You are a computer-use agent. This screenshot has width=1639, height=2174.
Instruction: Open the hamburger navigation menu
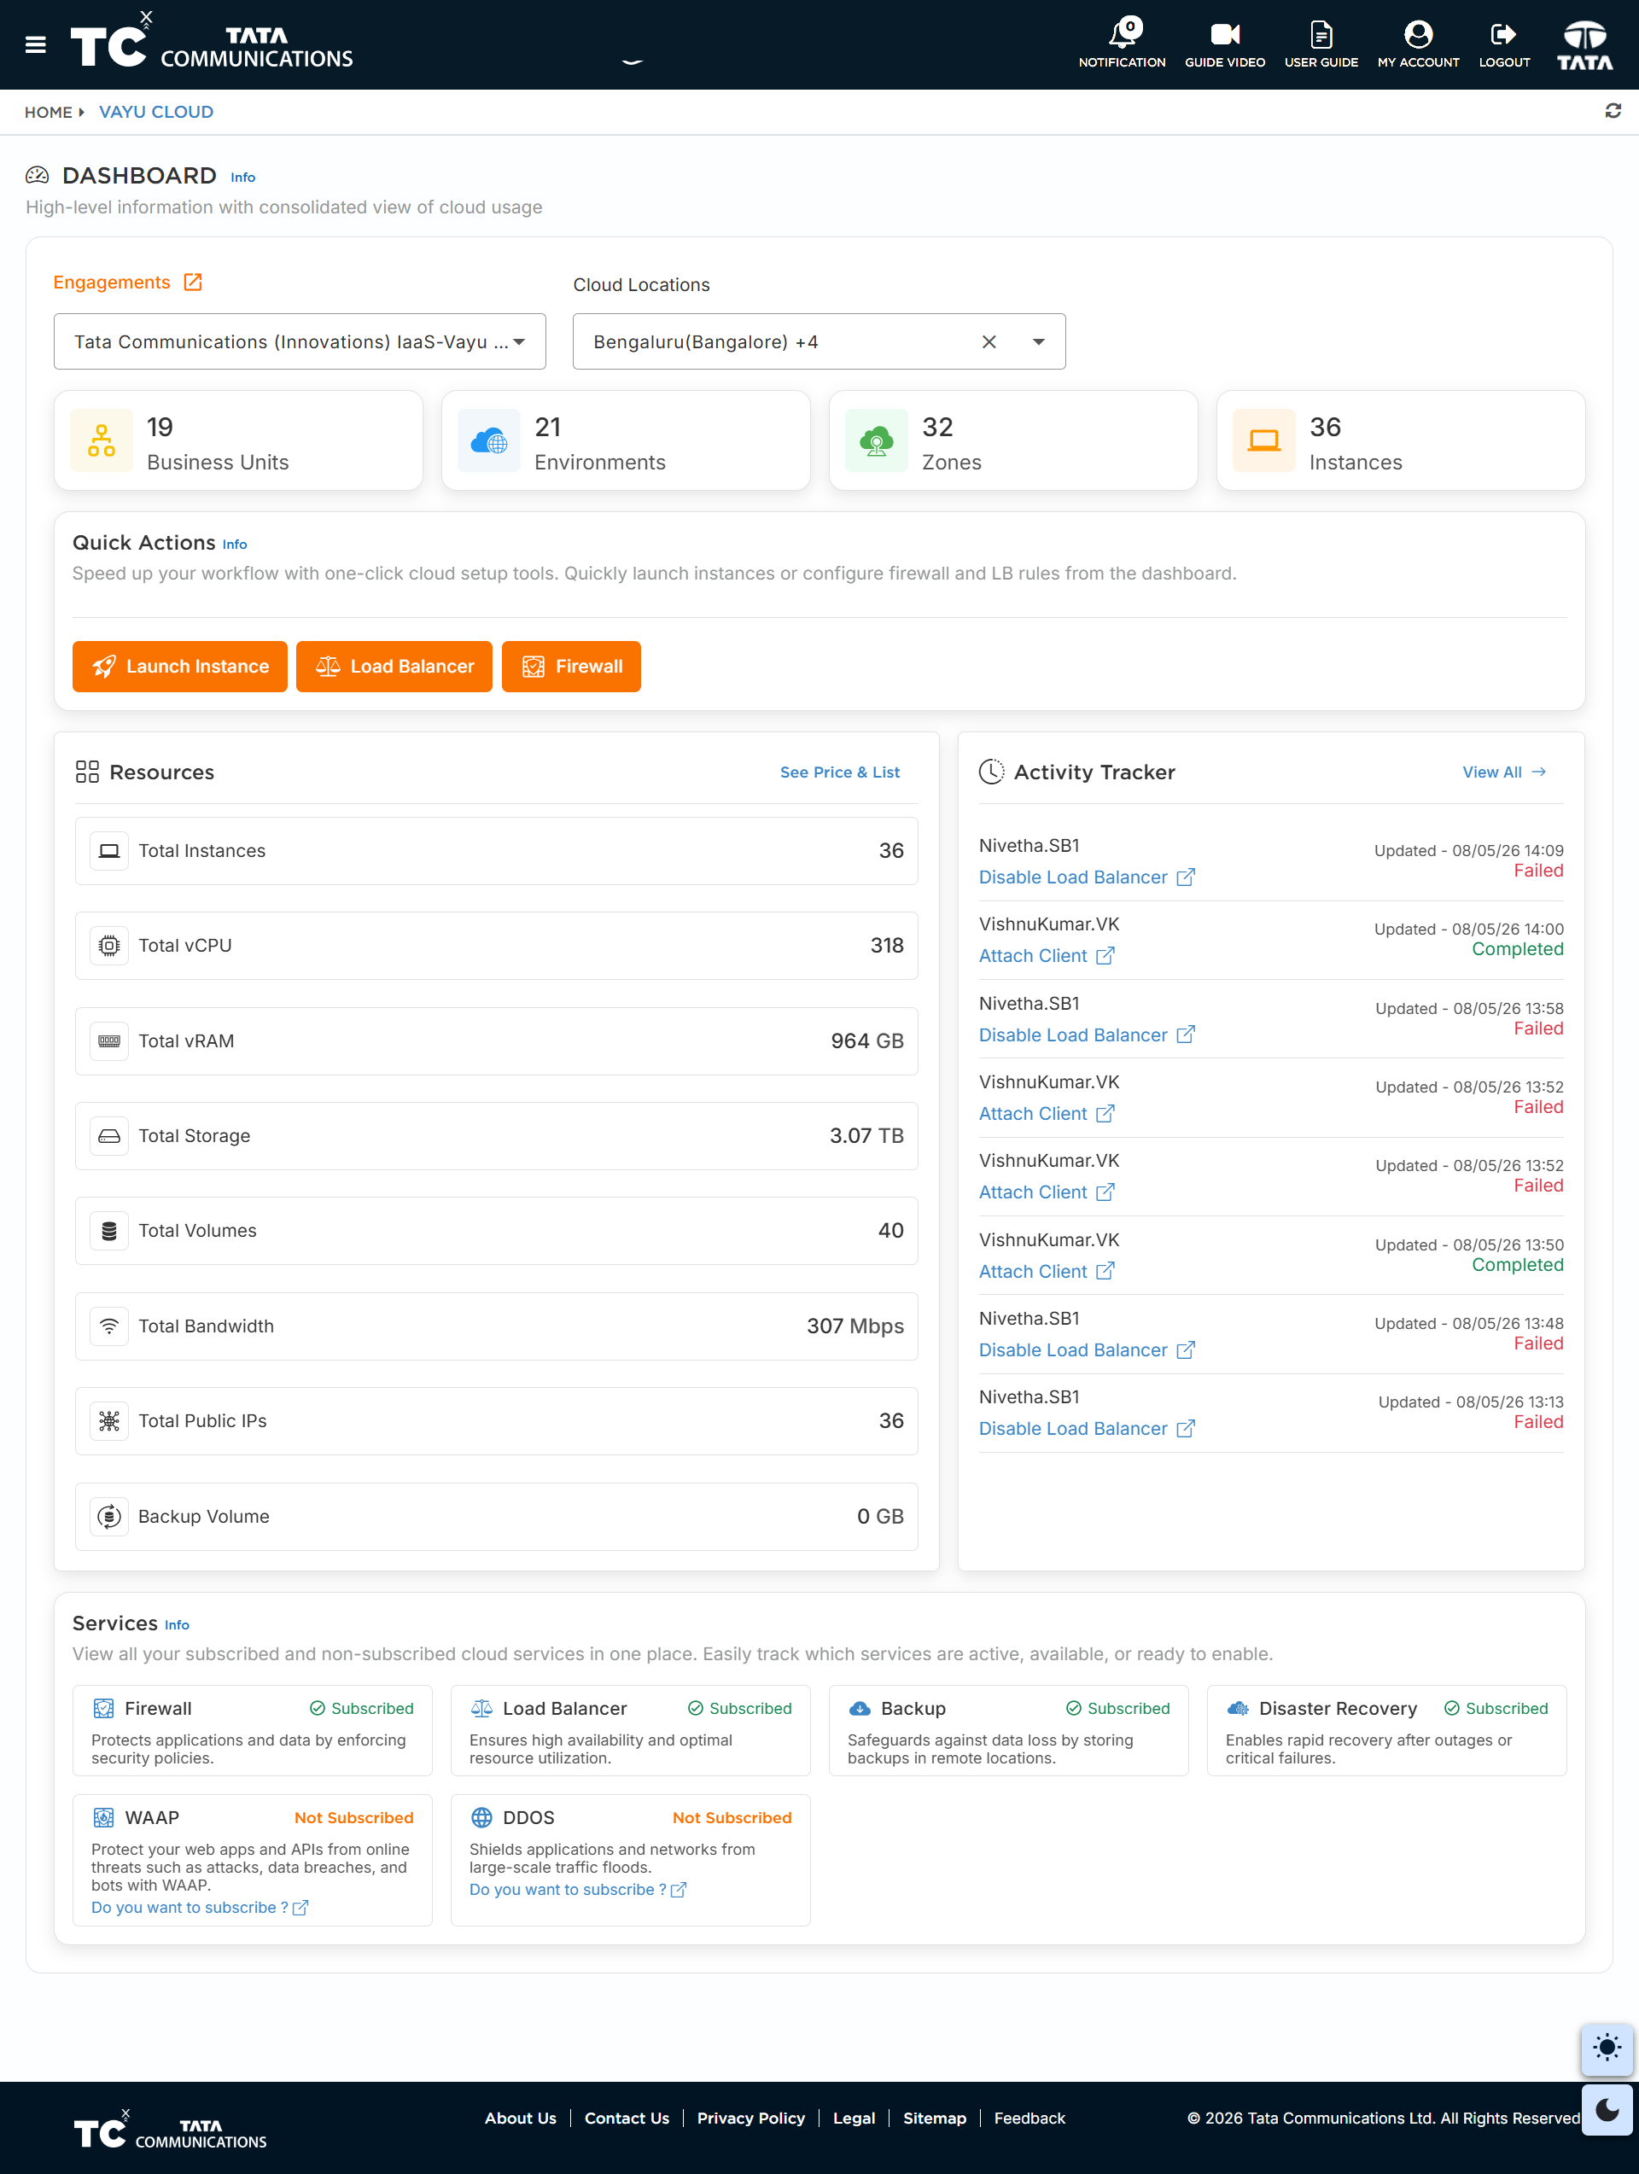pos(35,45)
